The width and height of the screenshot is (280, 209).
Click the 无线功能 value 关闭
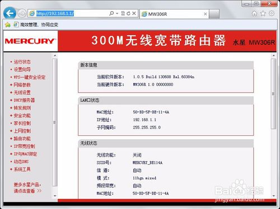pyautogui.click(x=137, y=155)
